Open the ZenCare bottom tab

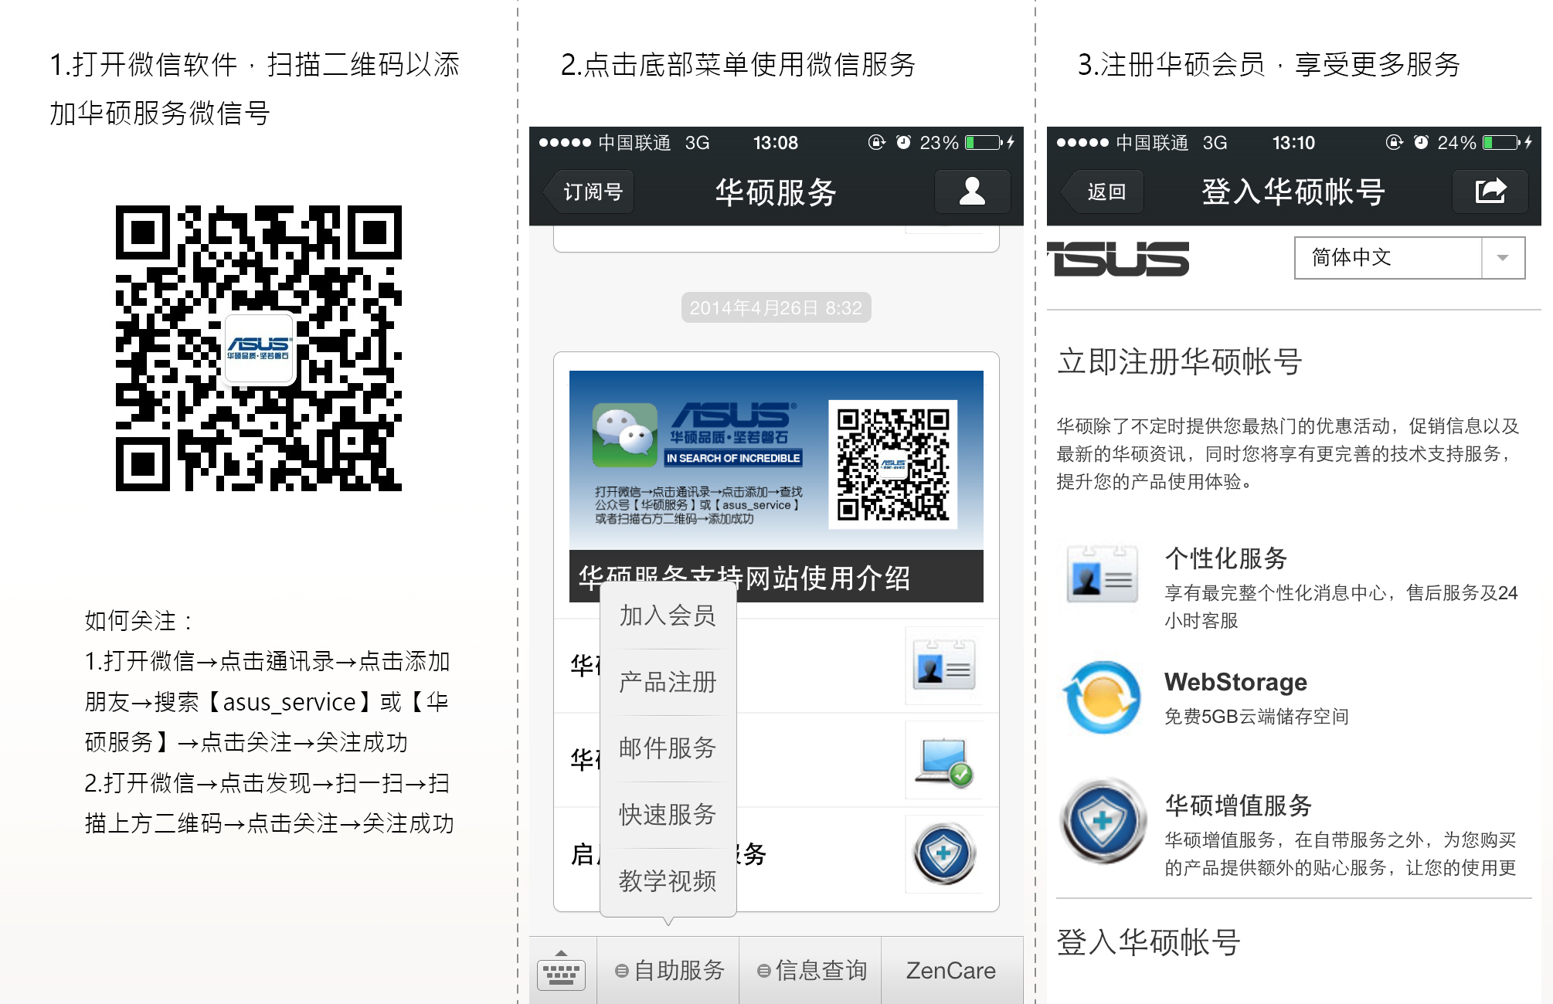(950, 971)
